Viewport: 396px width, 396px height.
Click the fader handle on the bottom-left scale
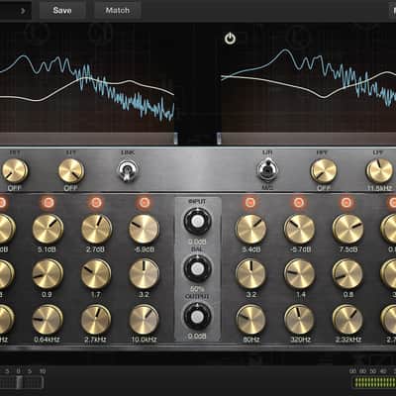[20, 383]
